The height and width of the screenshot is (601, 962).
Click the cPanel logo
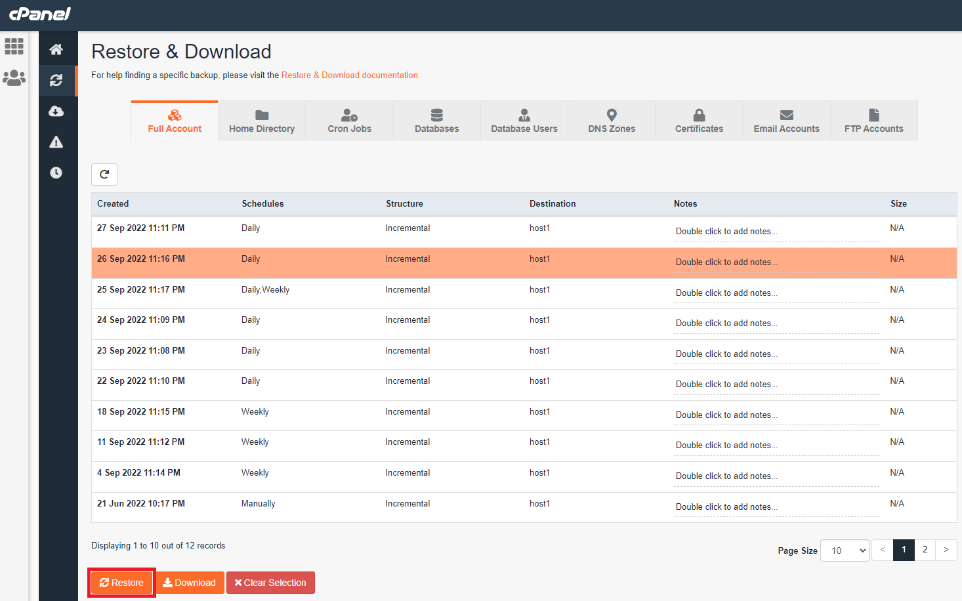tap(40, 14)
